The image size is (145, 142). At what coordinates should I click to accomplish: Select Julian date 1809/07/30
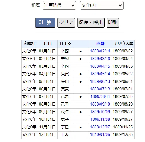tap(123, 97)
